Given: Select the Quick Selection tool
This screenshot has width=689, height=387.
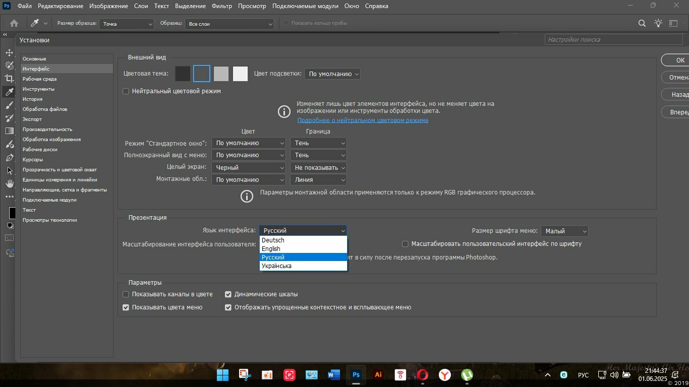Looking at the screenshot, I should point(9,65).
